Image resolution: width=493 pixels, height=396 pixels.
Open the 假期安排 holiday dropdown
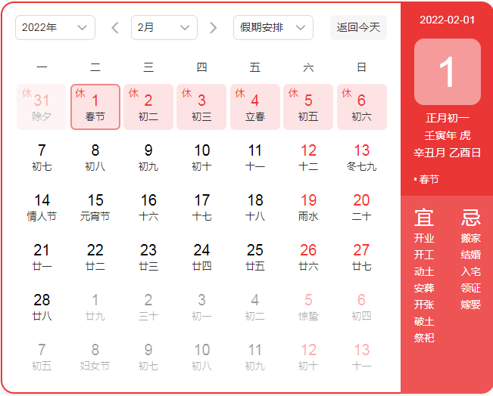tap(273, 28)
